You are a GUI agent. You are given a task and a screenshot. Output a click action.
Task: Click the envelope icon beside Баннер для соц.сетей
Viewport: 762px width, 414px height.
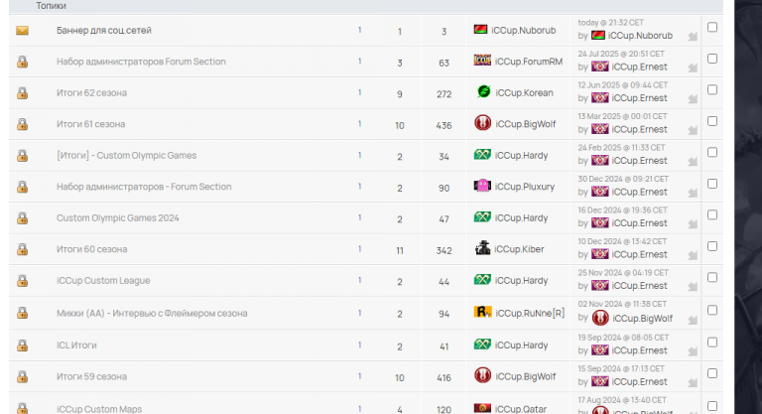23,31
